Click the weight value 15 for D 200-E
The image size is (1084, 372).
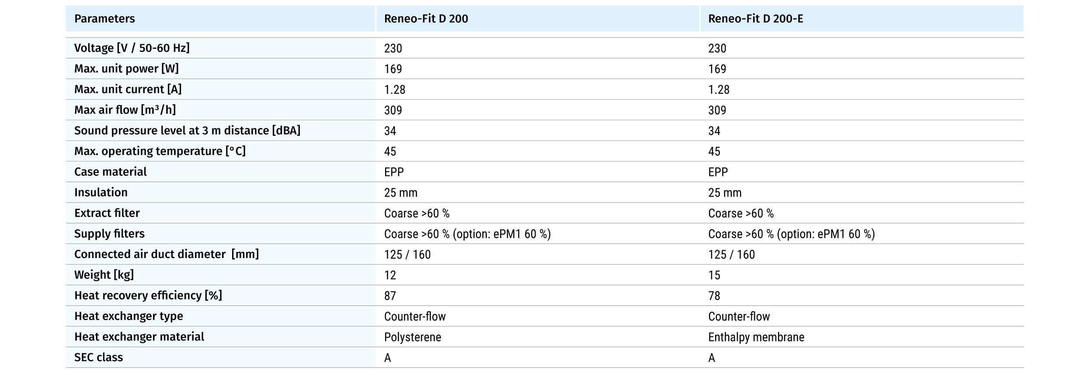pyautogui.click(x=714, y=275)
